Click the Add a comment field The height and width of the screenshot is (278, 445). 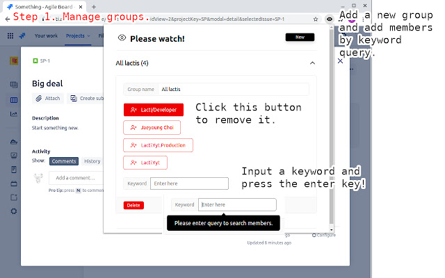click(76, 178)
